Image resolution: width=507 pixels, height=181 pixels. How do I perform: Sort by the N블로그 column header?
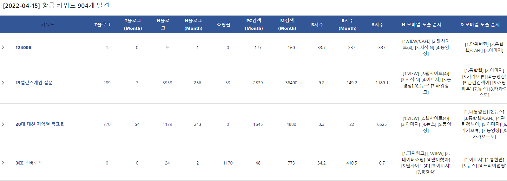[163, 24]
